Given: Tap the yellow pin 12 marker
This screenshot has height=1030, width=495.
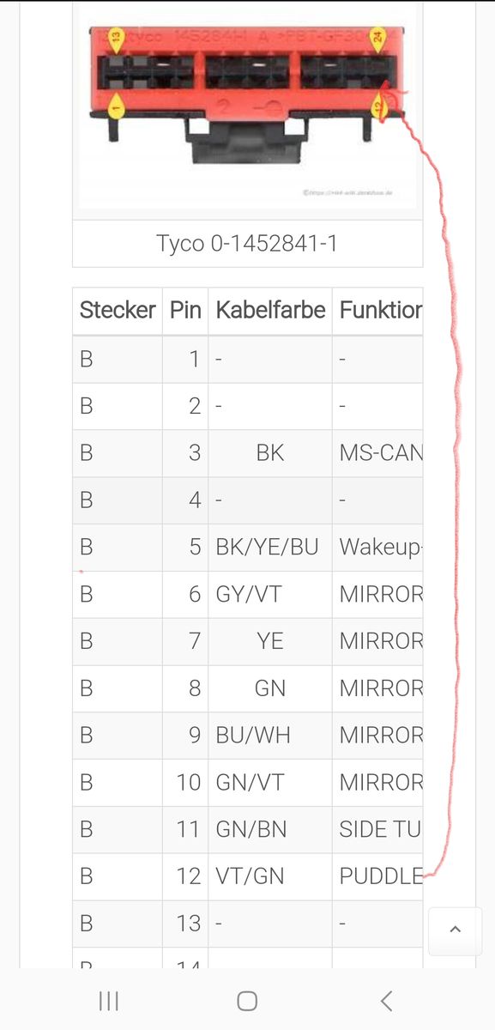Looking at the screenshot, I should click(377, 104).
